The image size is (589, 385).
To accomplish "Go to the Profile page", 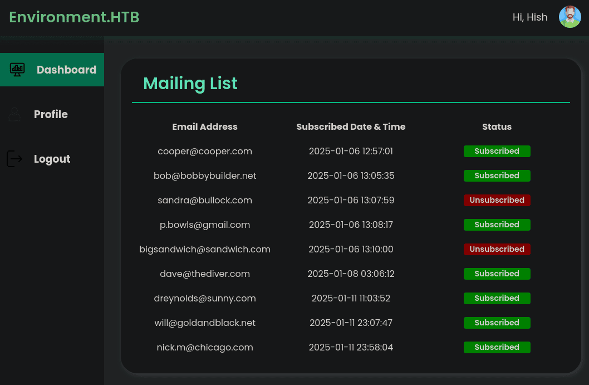I will point(51,114).
